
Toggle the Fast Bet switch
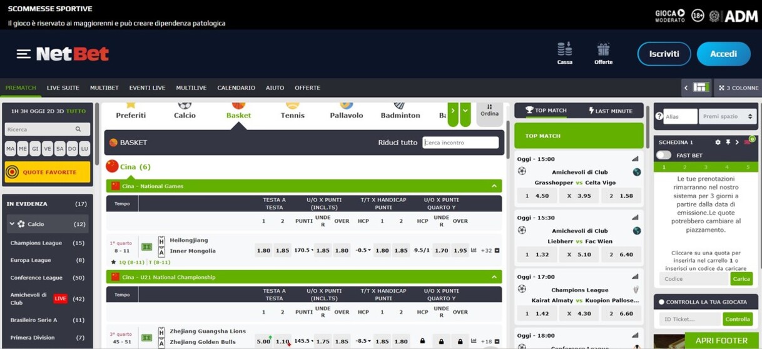click(664, 154)
